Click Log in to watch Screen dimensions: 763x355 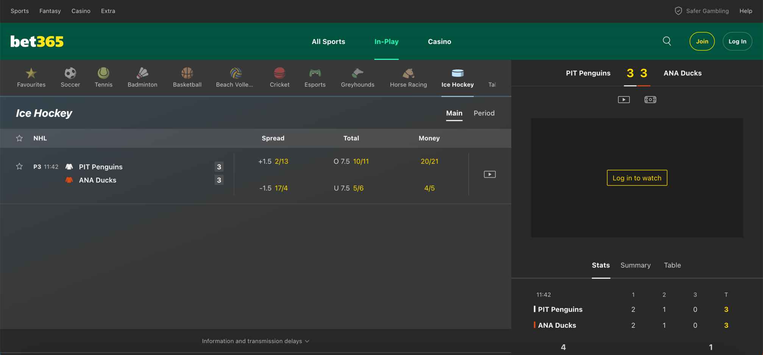[x=637, y=178]
